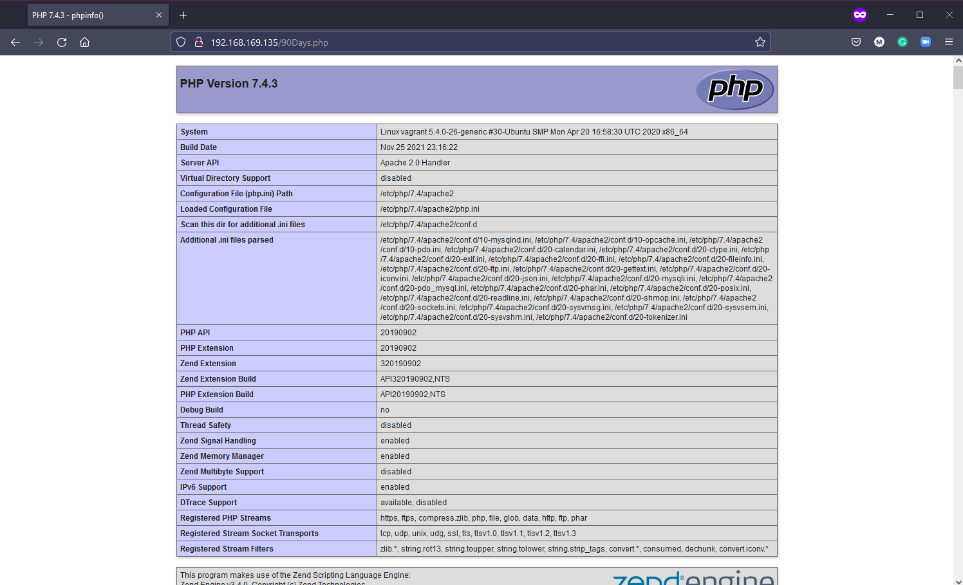Click the Zoom extension icon

tap(926, 42)
